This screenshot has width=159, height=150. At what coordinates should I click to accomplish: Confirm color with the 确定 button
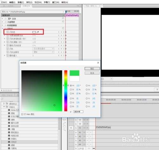pos(92,69)
